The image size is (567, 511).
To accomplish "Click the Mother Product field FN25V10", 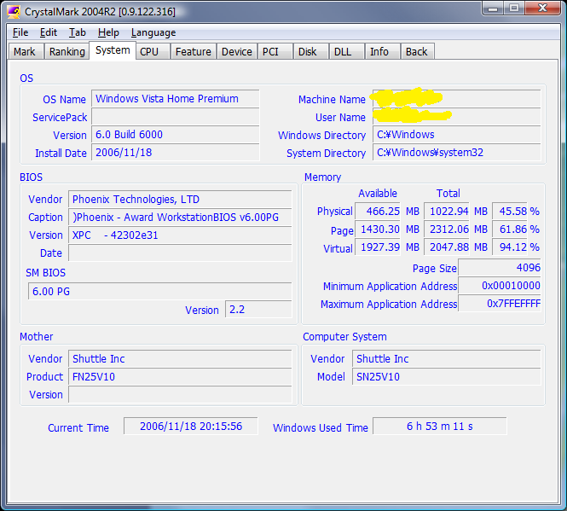I will pos(180,377).
